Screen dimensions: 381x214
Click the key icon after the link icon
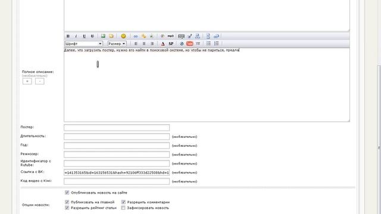click(x=143, y=36)
